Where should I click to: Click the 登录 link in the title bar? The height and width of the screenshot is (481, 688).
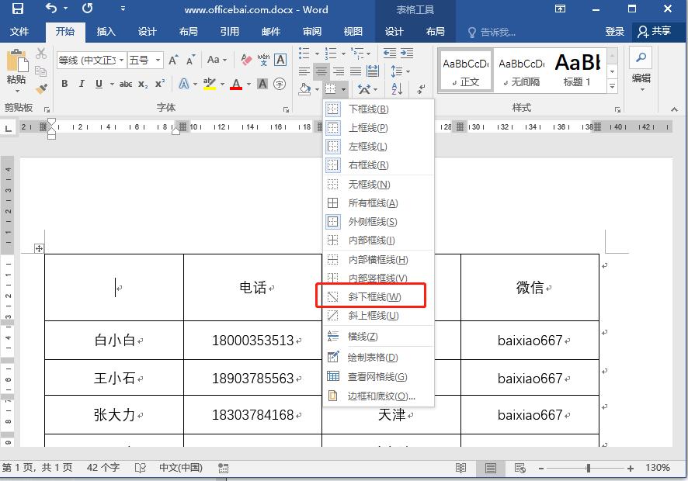(614, 32)
